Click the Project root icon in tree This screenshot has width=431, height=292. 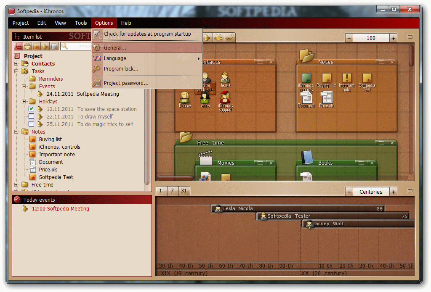(17, 56)
